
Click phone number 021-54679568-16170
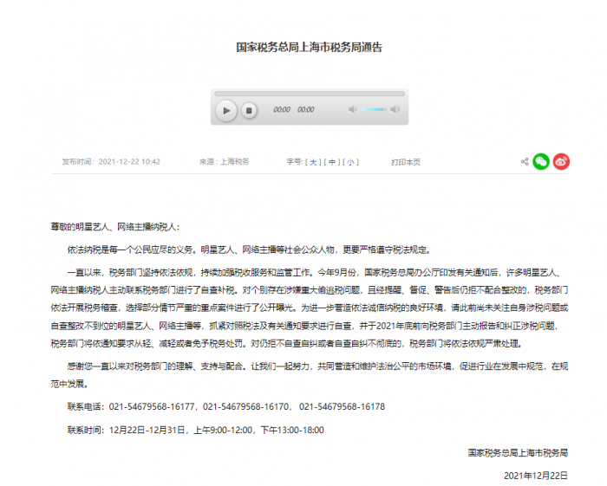point(245,407)
